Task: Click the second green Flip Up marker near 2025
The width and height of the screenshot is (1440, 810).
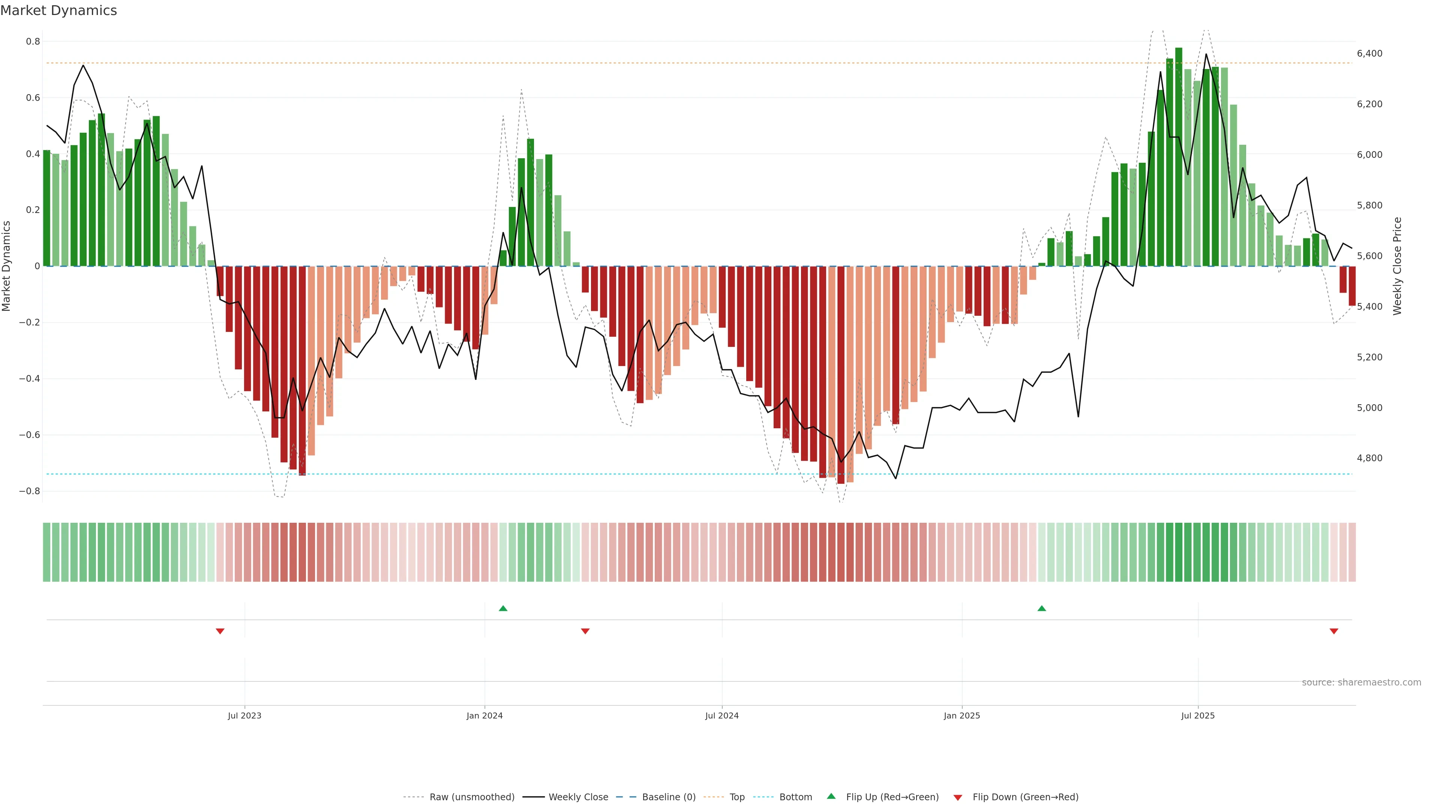Action: [x=1041, y=608]
